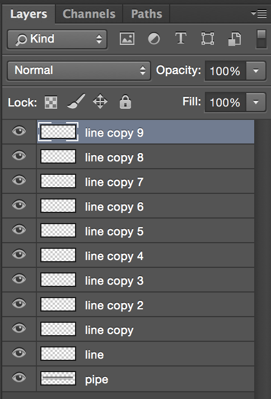Open the Kind filter type dropdown

point(57,39)
